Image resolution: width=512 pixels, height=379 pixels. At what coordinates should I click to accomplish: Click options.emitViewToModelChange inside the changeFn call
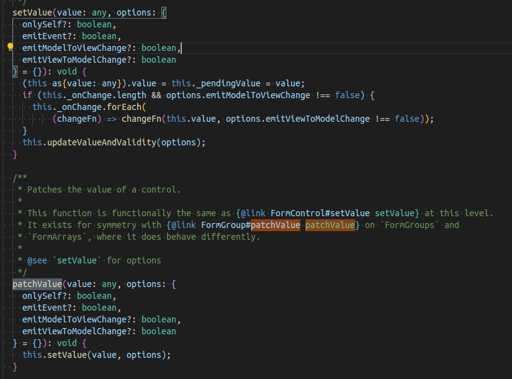point(298,119)
